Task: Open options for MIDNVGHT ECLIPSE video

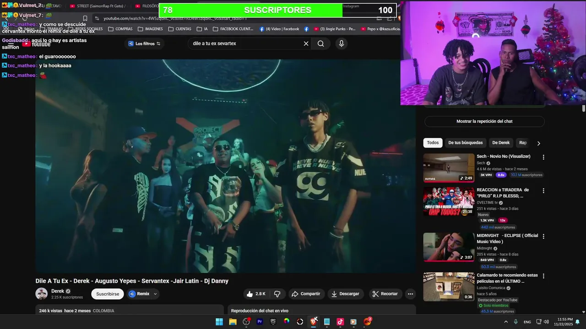Action: (543, 237)
